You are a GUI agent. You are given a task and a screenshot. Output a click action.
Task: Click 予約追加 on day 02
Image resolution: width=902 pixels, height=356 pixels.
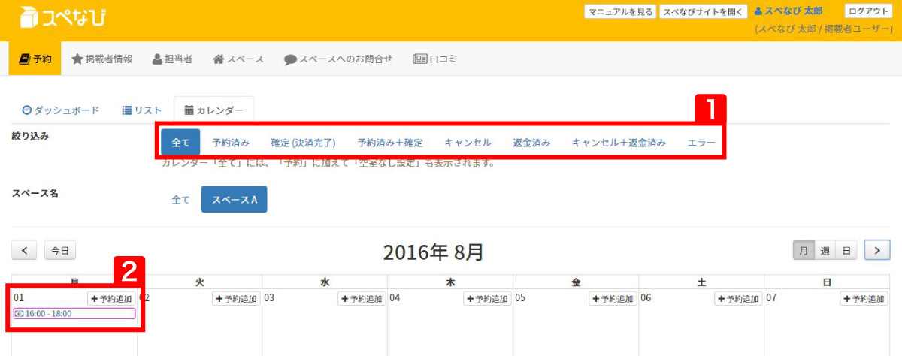coord(236,299)
